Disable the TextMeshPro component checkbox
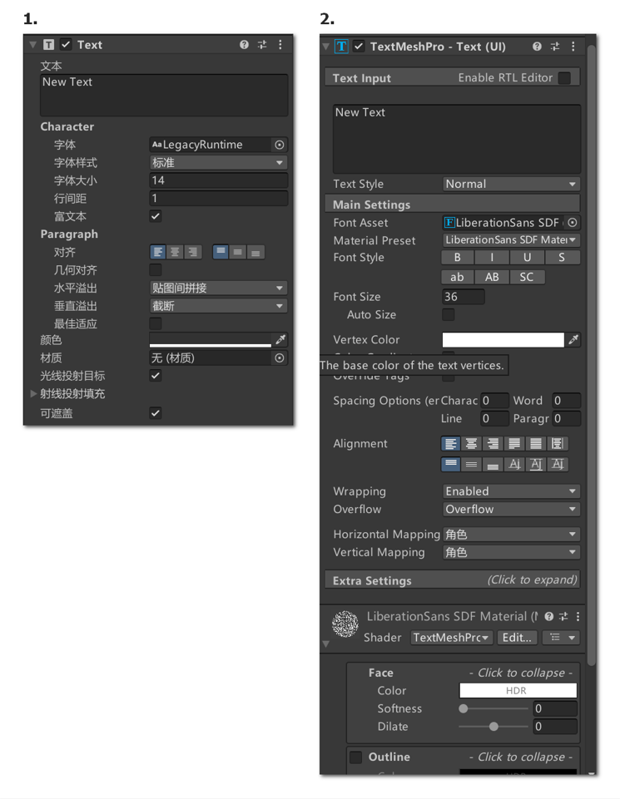The width and height of the screenshot is (620, 799). [x=359, y=47]
